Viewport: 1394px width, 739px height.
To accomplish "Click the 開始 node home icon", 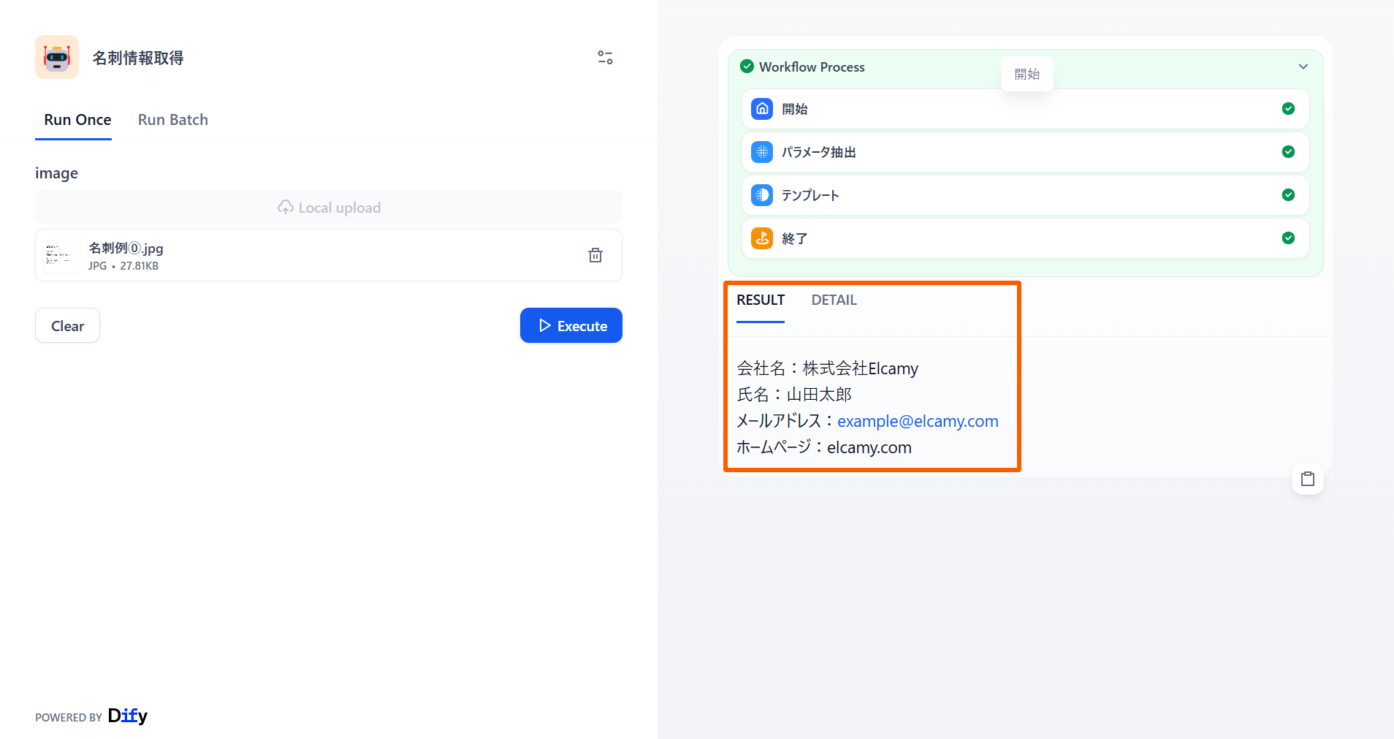I will tap(762, 108).
